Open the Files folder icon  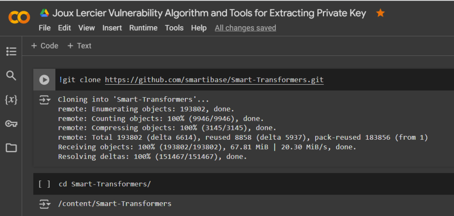click(11, 148)
